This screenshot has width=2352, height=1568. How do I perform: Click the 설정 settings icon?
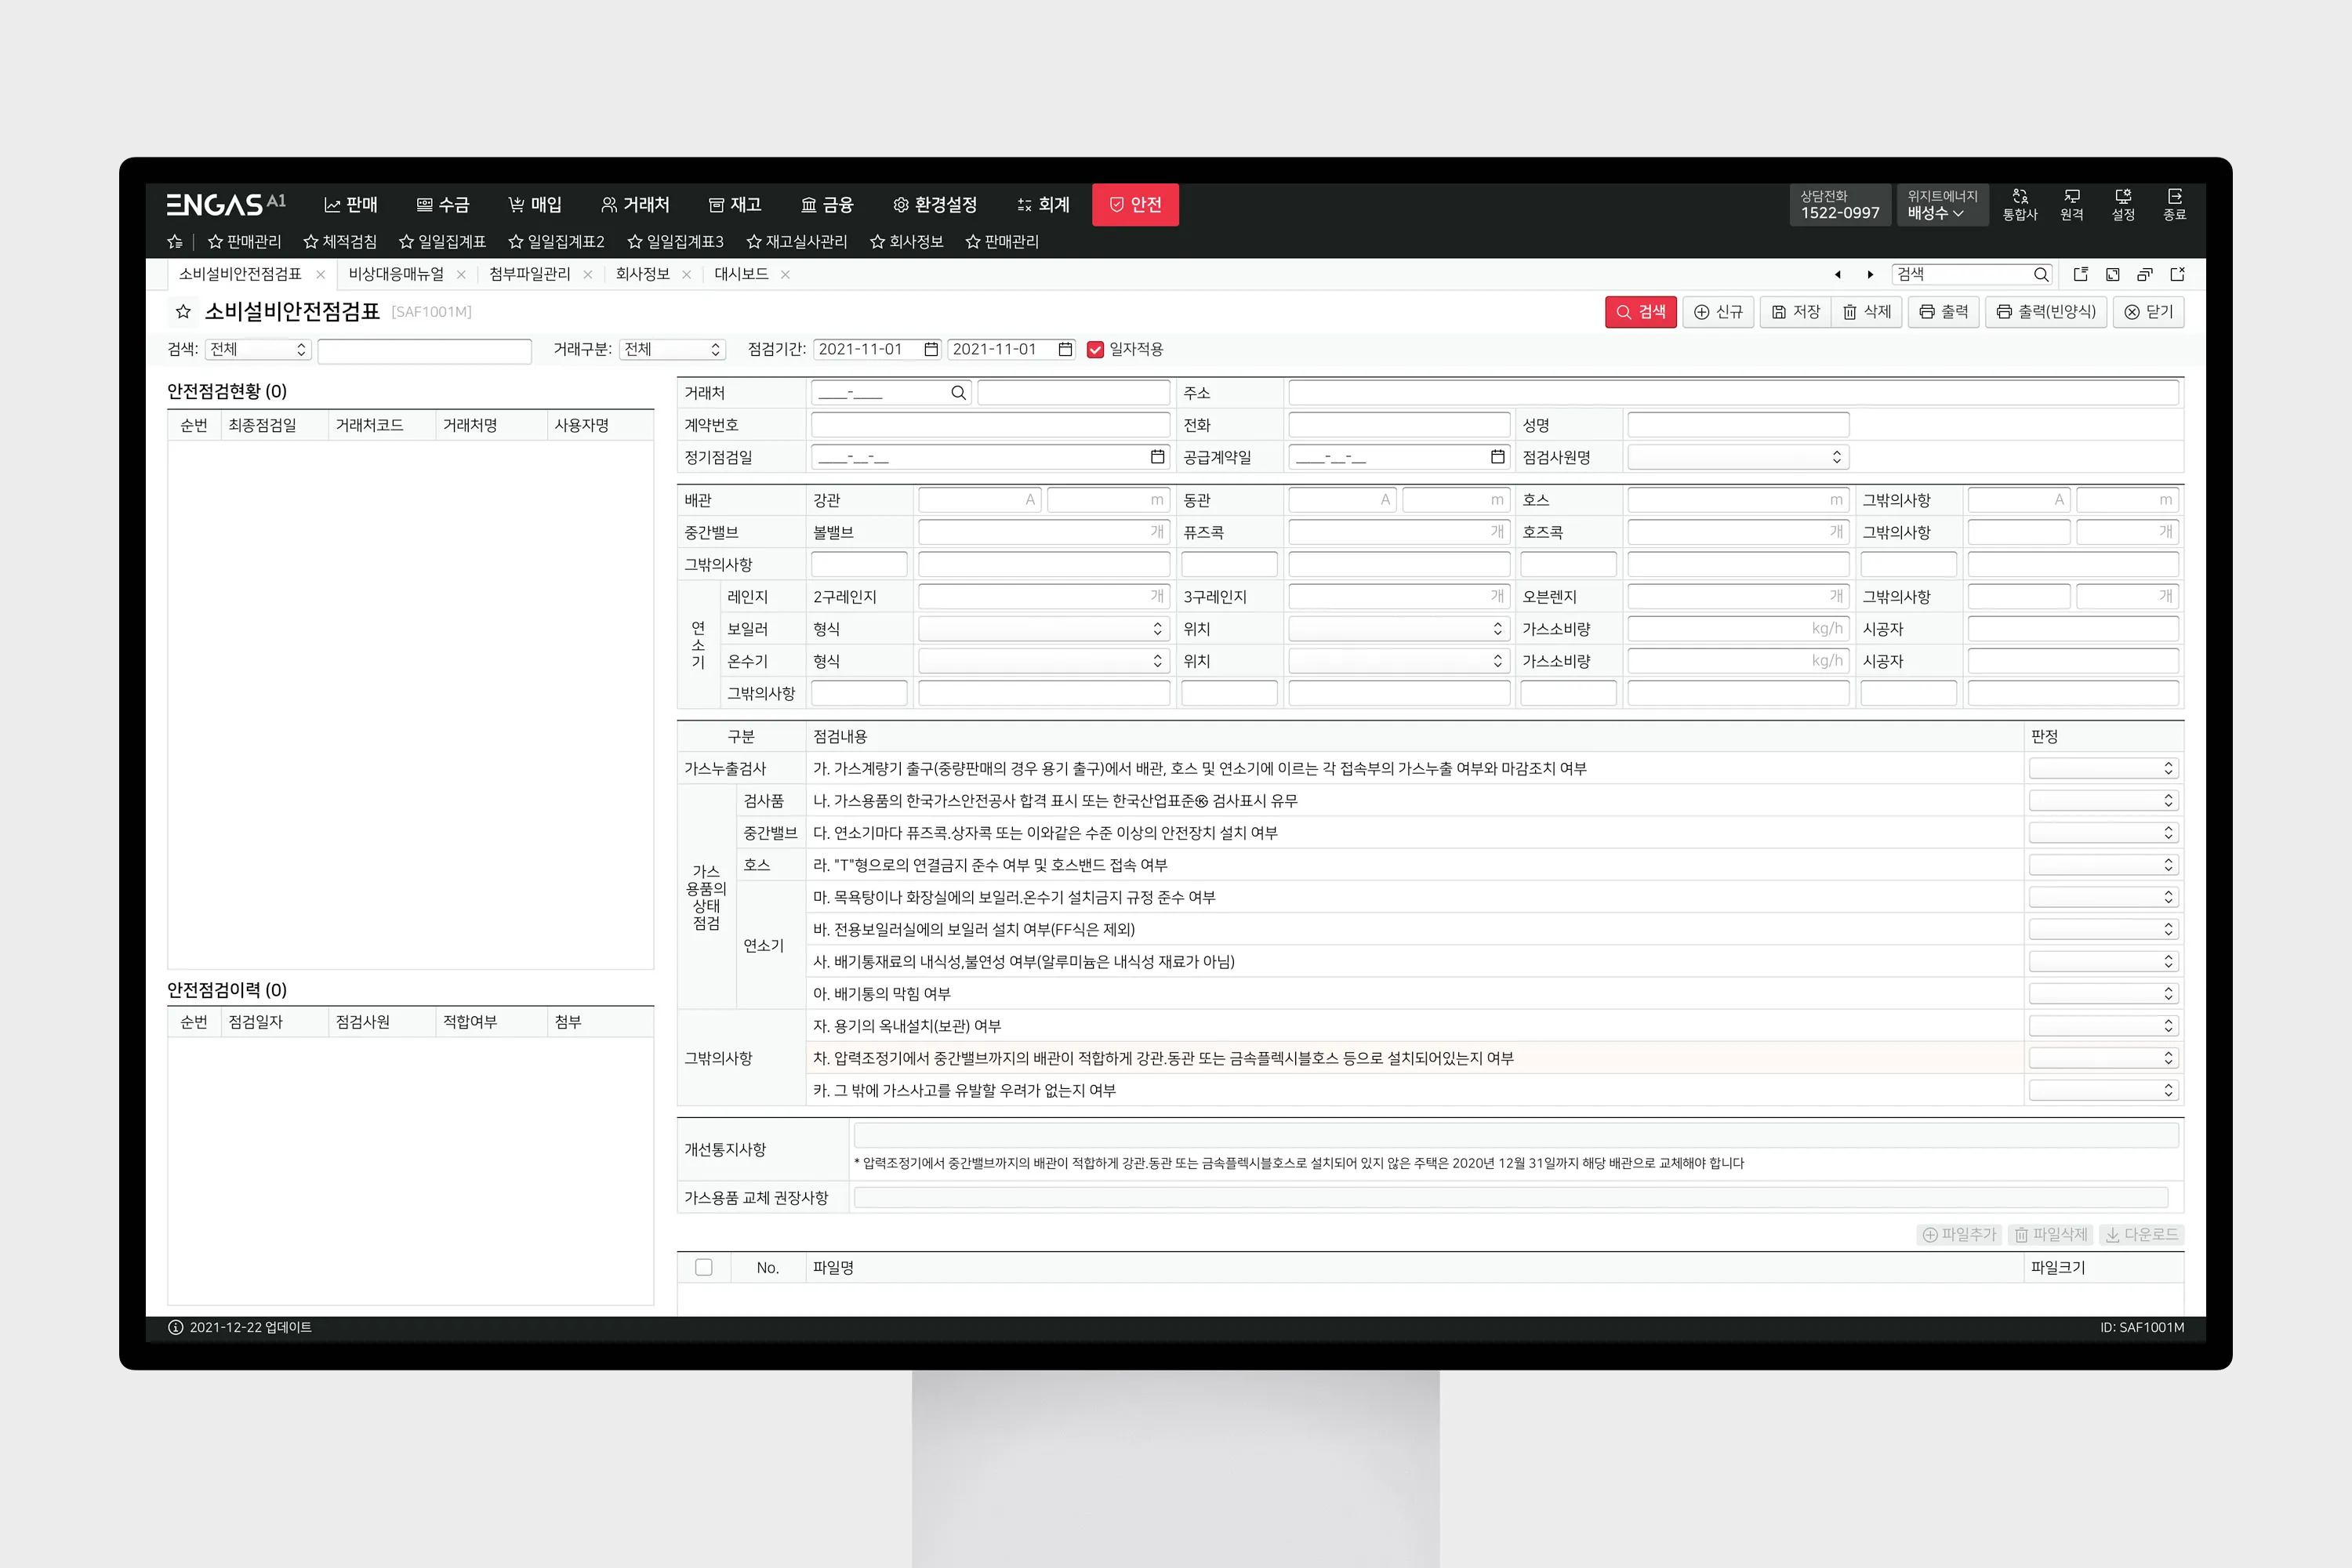[x=2122, y=204]
